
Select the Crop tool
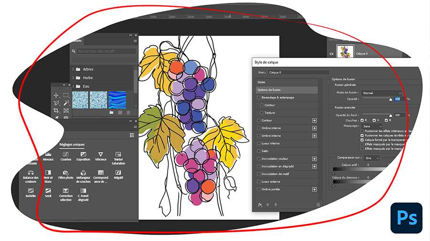pyautogui.click(x=56, y=110)
